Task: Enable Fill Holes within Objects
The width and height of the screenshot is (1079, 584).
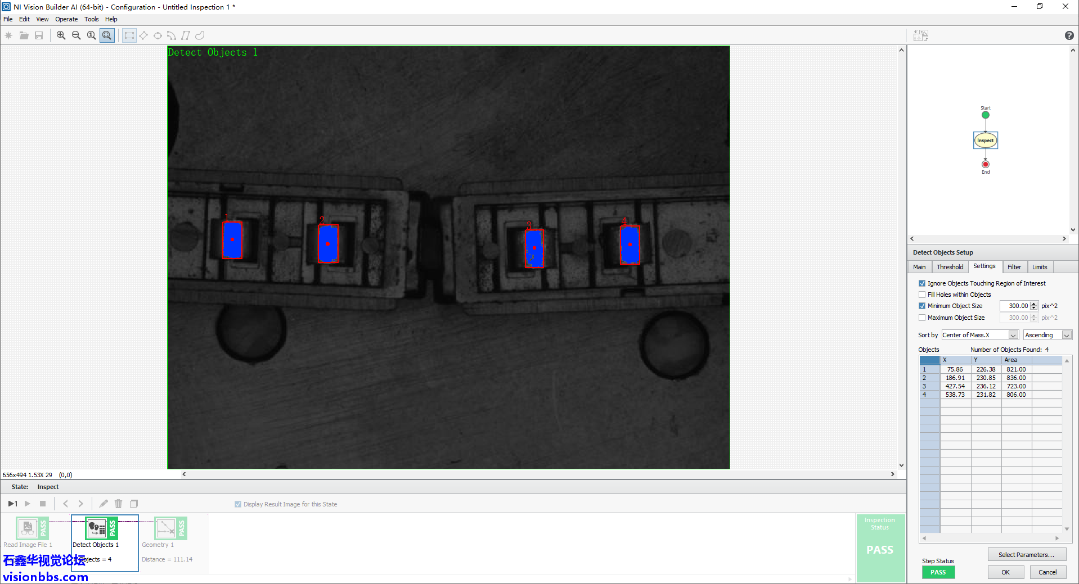Action: (x=922, y=295)
